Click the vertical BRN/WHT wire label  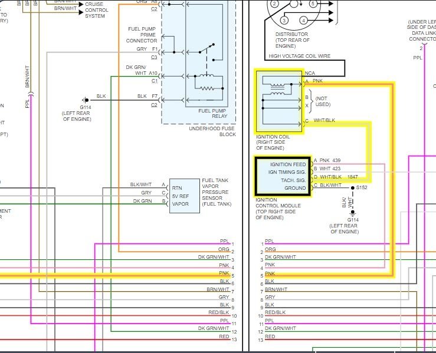coord(27,77)
